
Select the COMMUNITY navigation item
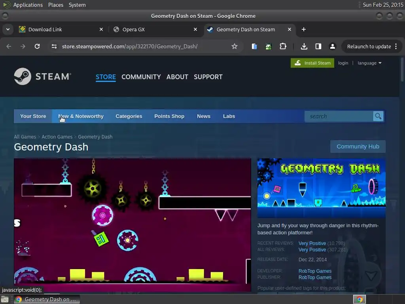click(141, 77)
